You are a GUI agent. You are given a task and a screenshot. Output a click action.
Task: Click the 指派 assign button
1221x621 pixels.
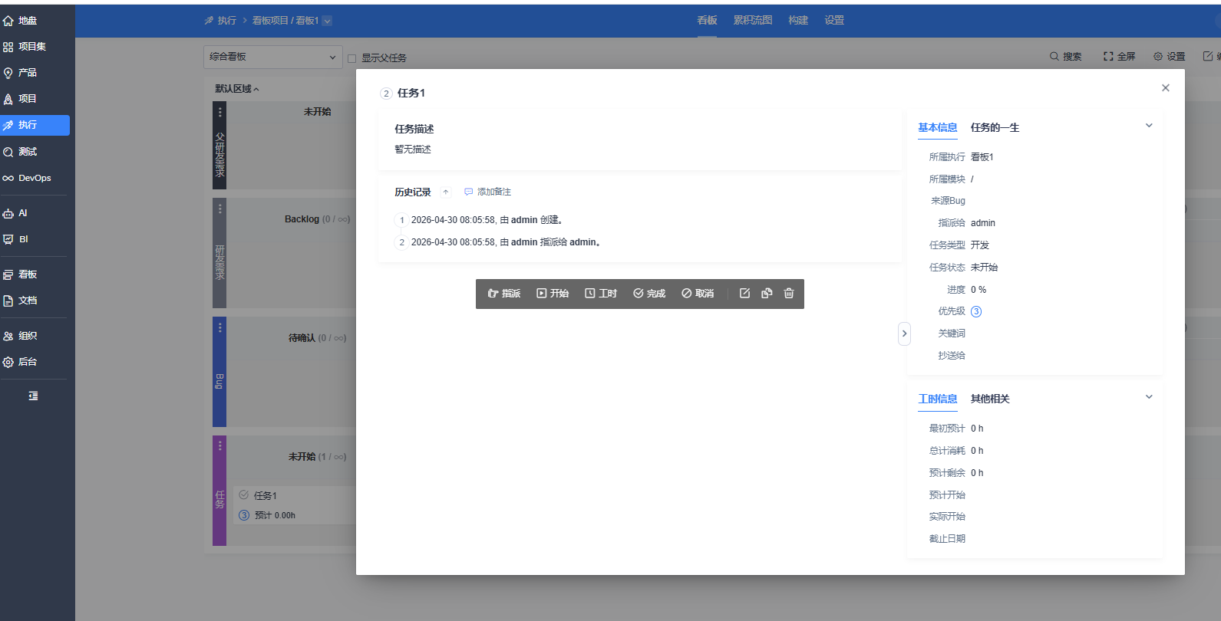point(504,294)
